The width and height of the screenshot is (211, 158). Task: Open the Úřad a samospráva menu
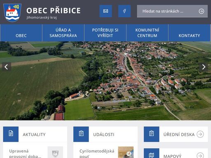click(63, 33)
